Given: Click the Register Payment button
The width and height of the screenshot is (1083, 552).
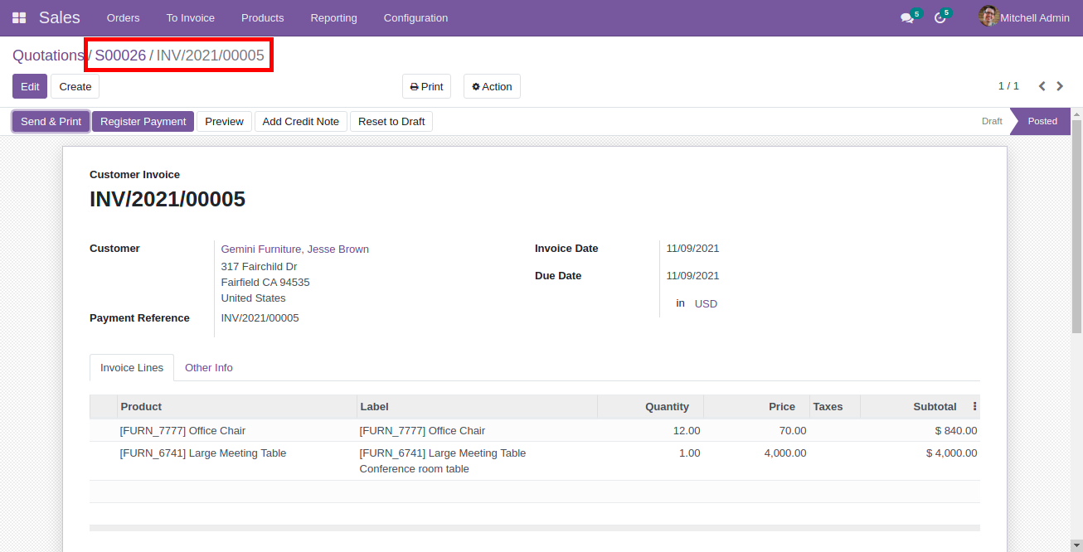Looking at the screenshot, I should [143, 122].
